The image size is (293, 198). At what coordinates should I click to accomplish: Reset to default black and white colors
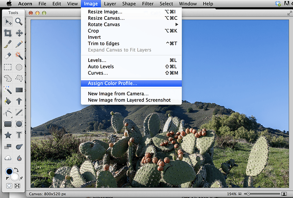tap(7, 178)
